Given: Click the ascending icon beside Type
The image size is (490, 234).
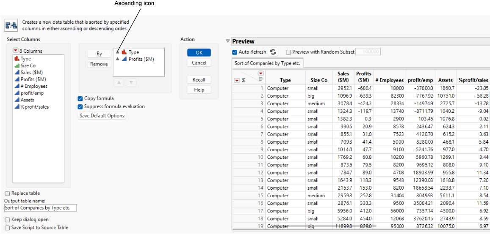Looking at the screenshot, I should (x=118, y=52).
